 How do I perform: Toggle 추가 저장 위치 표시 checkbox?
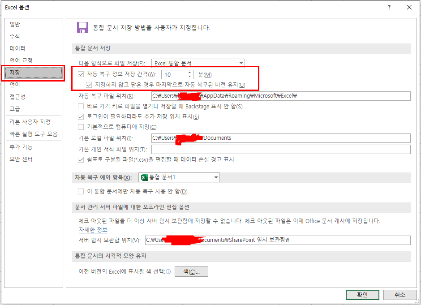pyautogui.click(x=81, y=116)
